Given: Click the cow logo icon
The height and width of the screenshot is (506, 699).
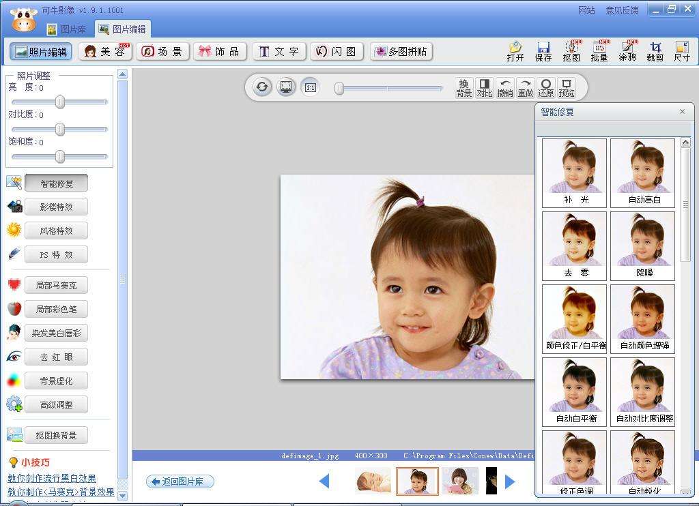Looking at the screenshot, I should tap(24, 19).
